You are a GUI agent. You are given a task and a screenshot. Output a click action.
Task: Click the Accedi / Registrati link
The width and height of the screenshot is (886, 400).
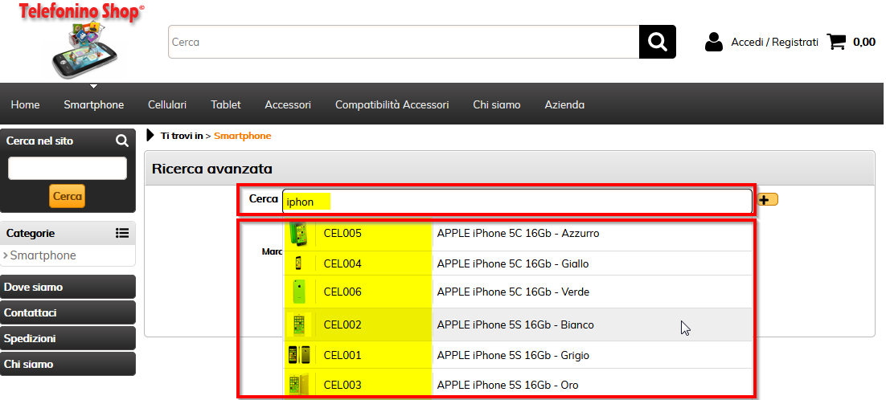tap(775, 42)
